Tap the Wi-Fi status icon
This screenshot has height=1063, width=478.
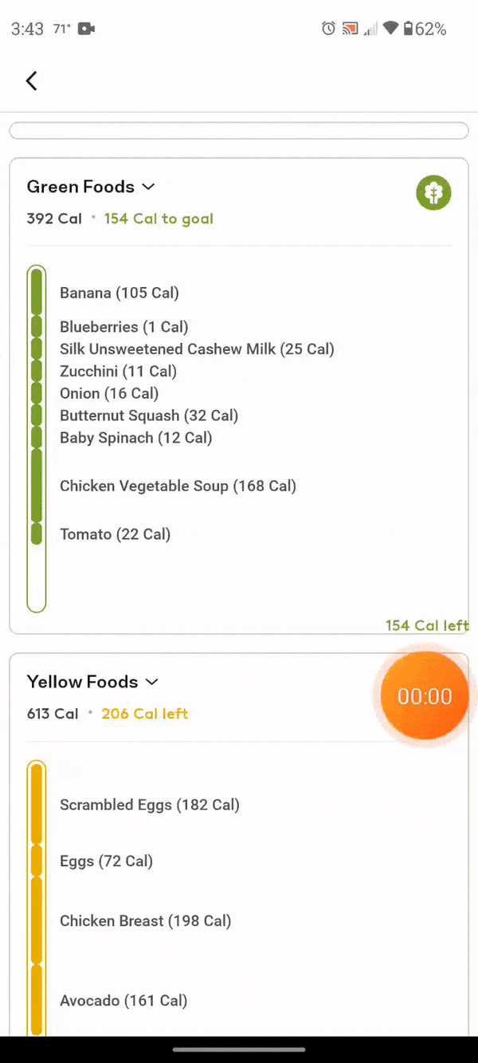(390, 29)
